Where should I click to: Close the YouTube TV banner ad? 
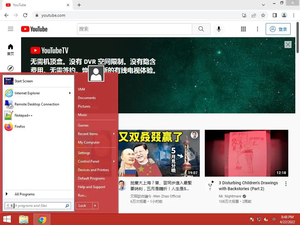coord(288,45)
